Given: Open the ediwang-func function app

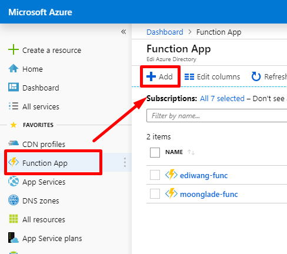Looking at the screenshot, I should tap(204, 175).
